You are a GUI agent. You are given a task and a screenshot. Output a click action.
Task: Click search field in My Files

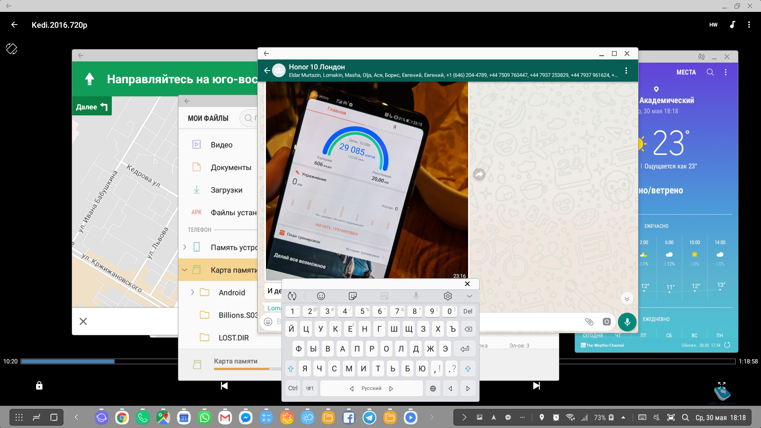[249, 118]
